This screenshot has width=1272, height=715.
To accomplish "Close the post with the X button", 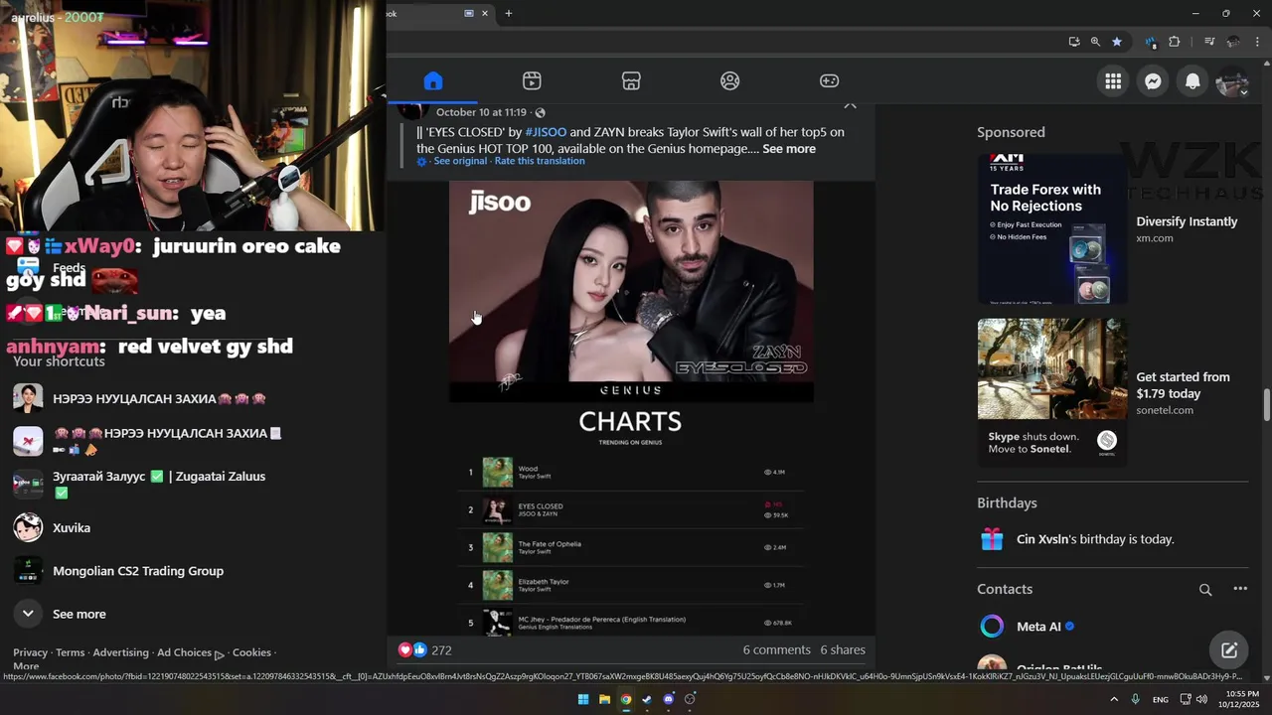I will 850,104.
